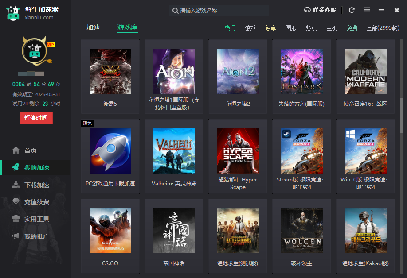The width and height of the screenshot is (407, 278).
Task: Click the user avatar with VIP badge
Action: click(x=37, y=51)
